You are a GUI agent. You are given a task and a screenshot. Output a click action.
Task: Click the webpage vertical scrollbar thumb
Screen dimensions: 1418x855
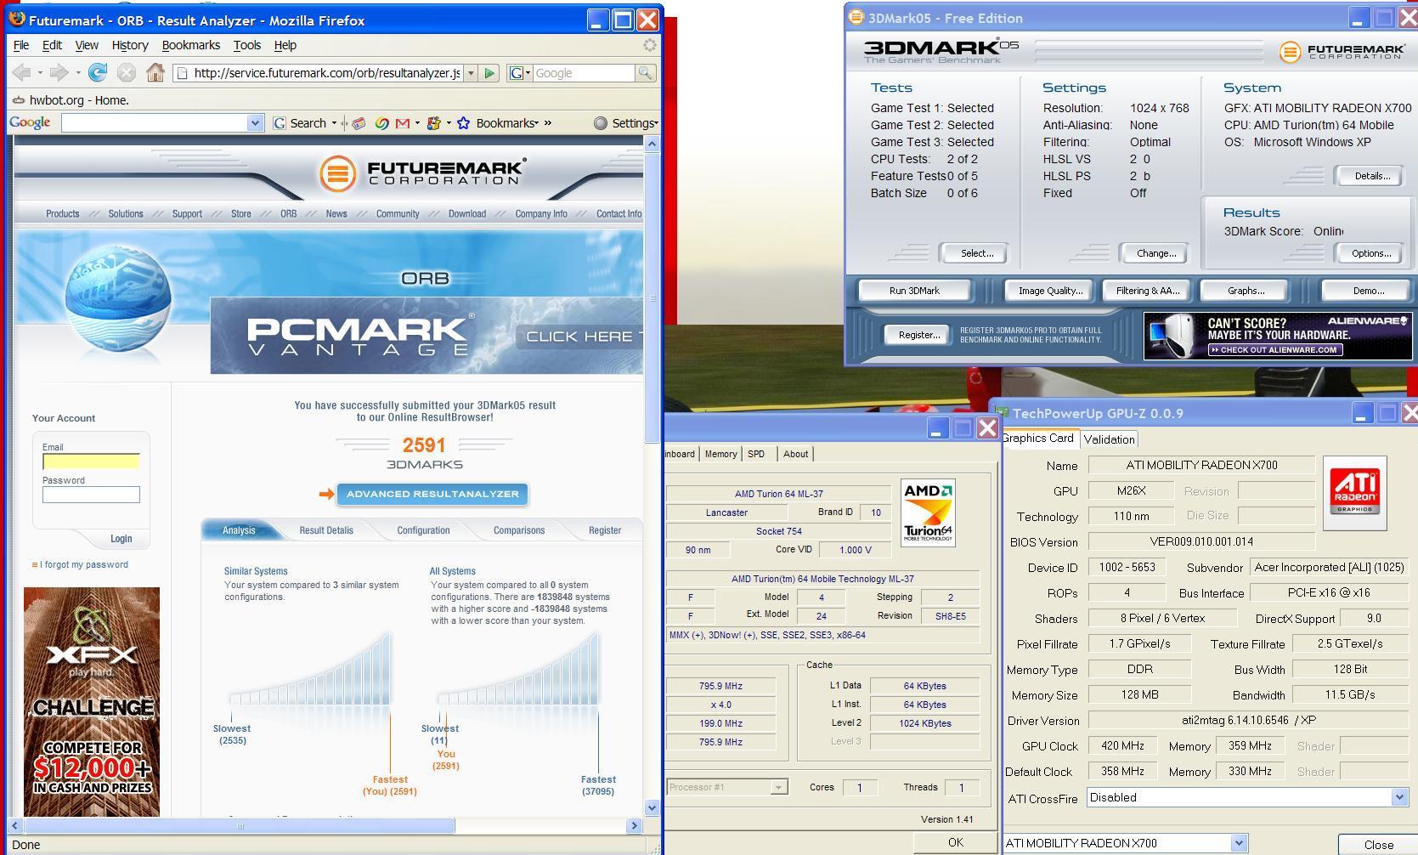653,299
